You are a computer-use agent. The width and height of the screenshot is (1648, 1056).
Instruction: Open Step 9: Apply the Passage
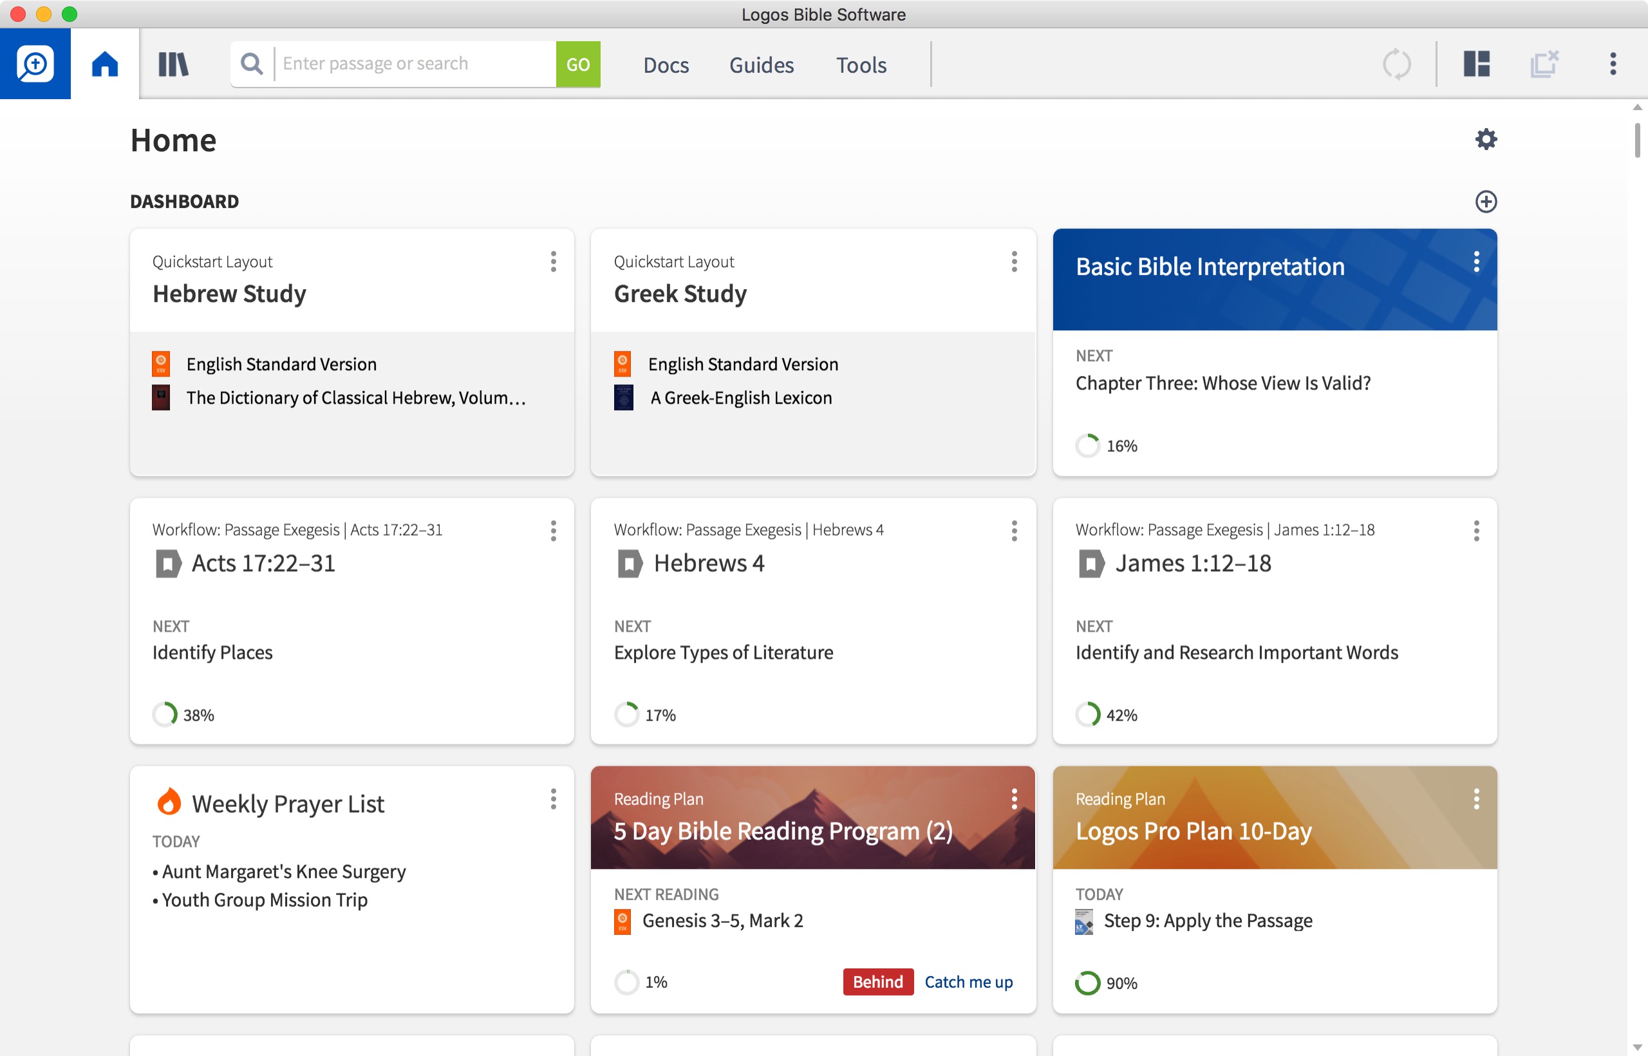1208,921
